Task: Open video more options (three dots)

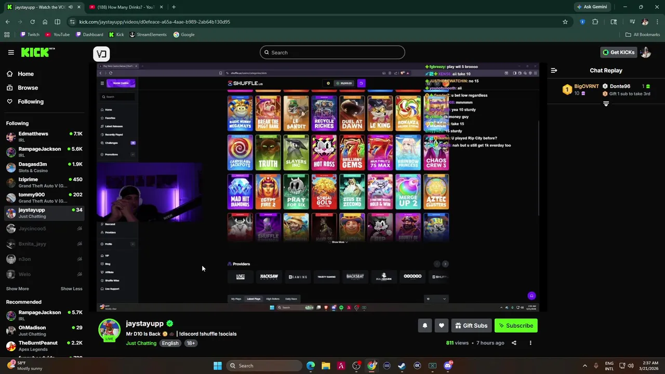Action: pos(530,343)
